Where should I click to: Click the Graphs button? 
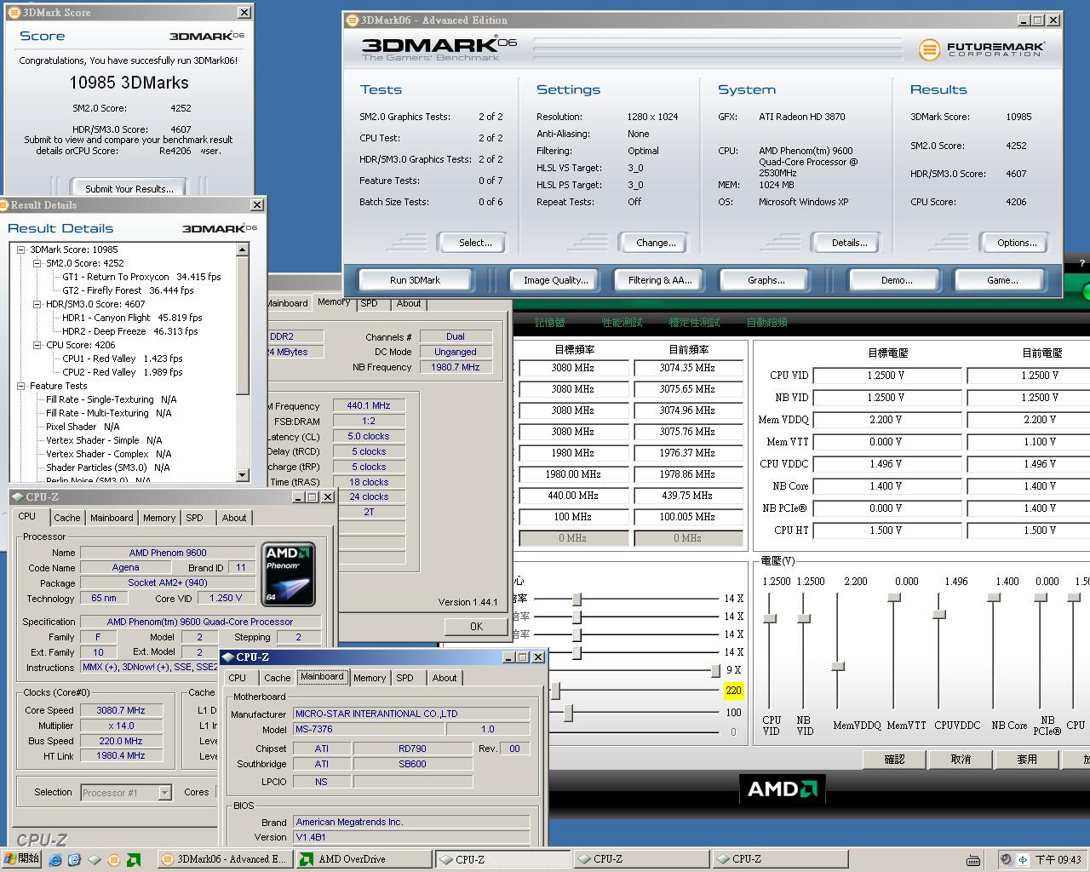766,280
